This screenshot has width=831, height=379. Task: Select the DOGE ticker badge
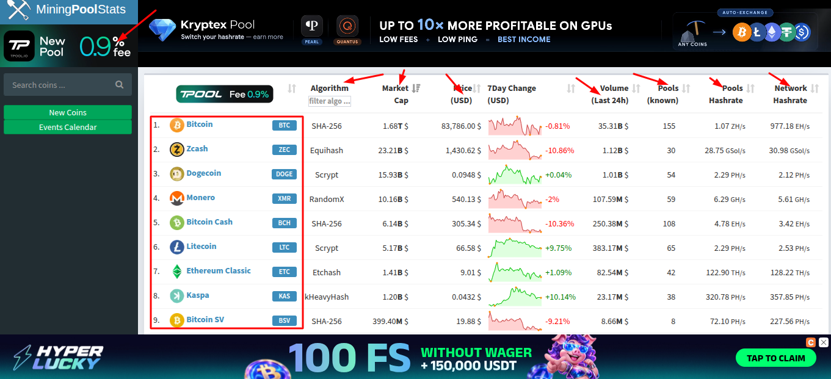point(285,174)
